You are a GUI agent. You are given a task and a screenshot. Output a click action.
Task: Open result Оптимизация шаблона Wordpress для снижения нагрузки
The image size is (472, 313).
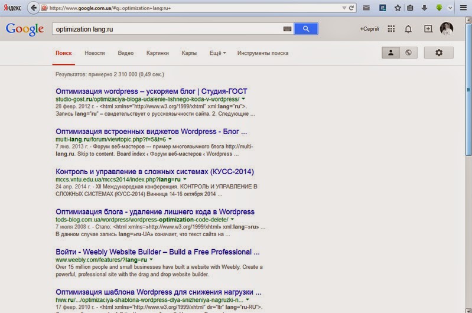[158, 292]
